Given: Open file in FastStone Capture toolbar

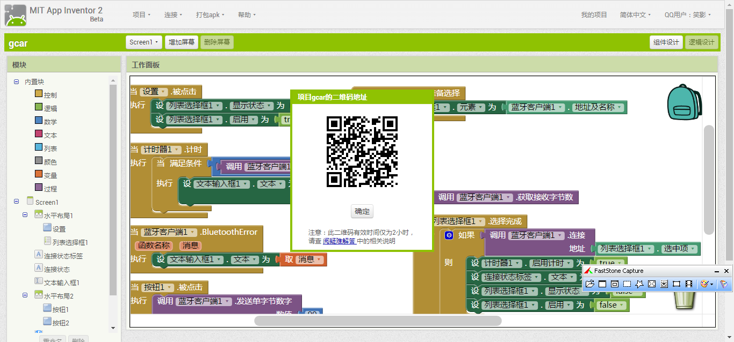Looking at the screenshot, I should 589,284.
